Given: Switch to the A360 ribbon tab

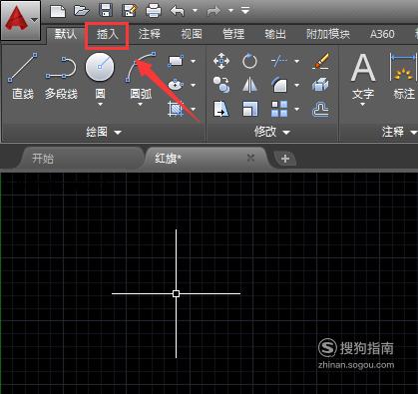Looking at the screenshot, I should click(x=382, y=34).
